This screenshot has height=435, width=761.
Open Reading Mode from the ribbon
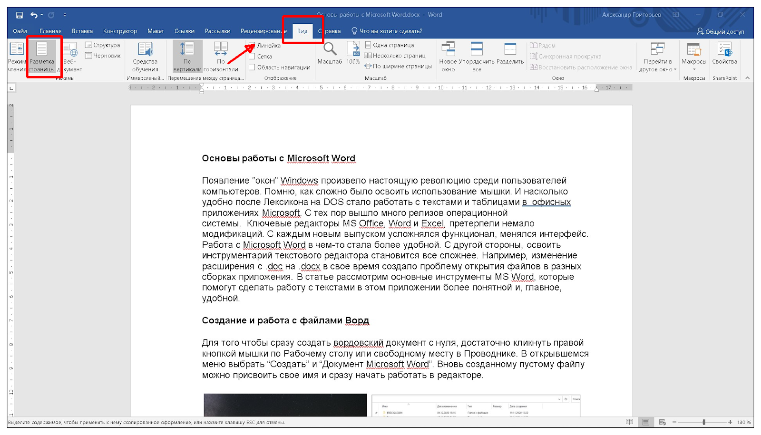point(17,57)
